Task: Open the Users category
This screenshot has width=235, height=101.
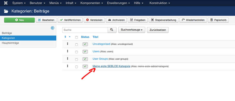Action: click(x=96, y=51)
